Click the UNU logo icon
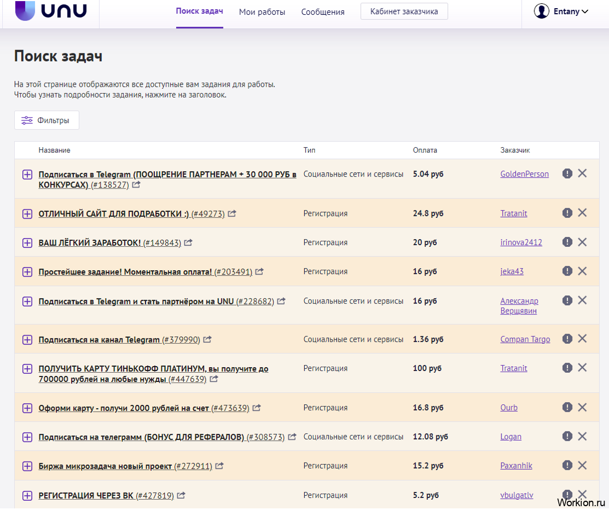This screenshot has width=609, height=510. point(25,10)
